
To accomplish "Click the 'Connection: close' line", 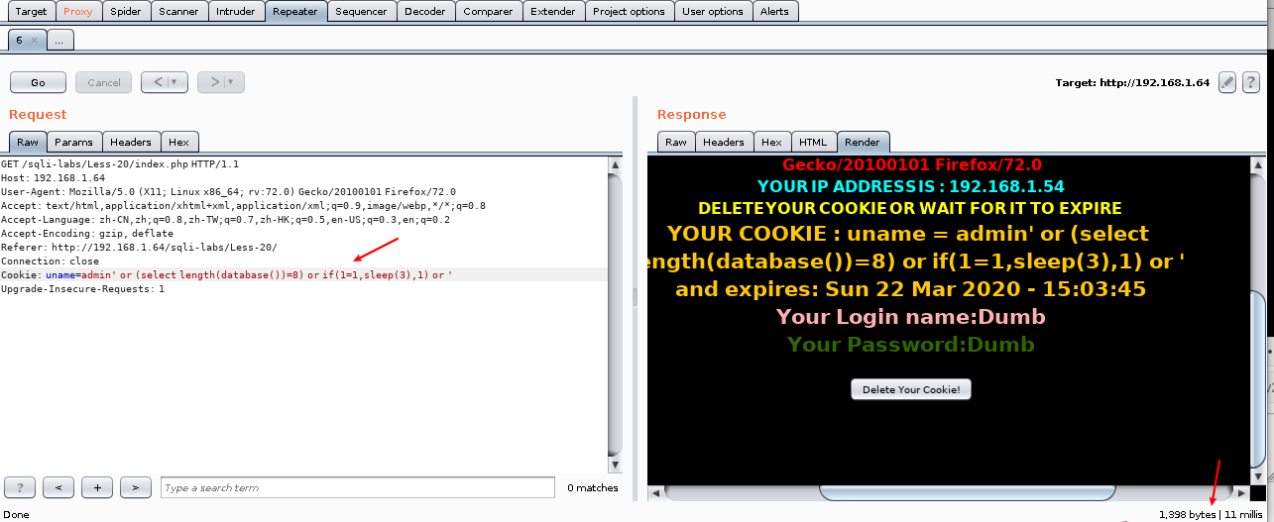I will [50, 261].
